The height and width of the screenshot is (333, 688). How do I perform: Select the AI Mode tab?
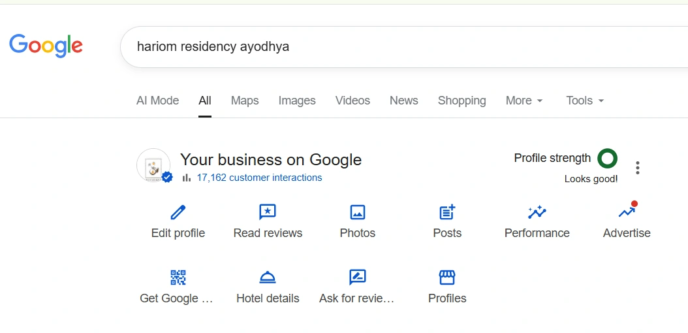coord(157,101)
